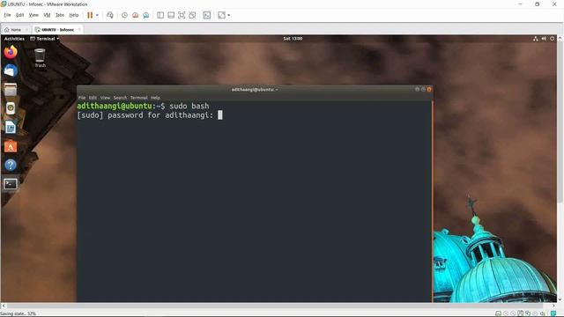Enter VMware full screen mode
564x317 pixels.
(182, 15)
